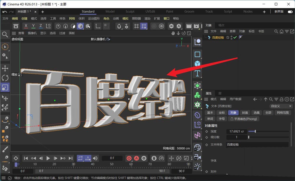295x181 pixels.
Task: Activate the Scale tool
Action: tap(5, 87)
